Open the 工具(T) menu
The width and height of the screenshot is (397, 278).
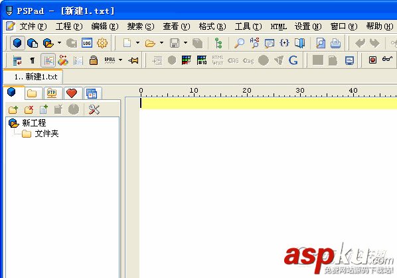248,26
